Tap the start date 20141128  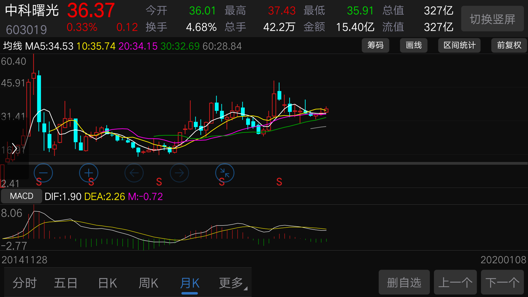click(x=24, y=260)
